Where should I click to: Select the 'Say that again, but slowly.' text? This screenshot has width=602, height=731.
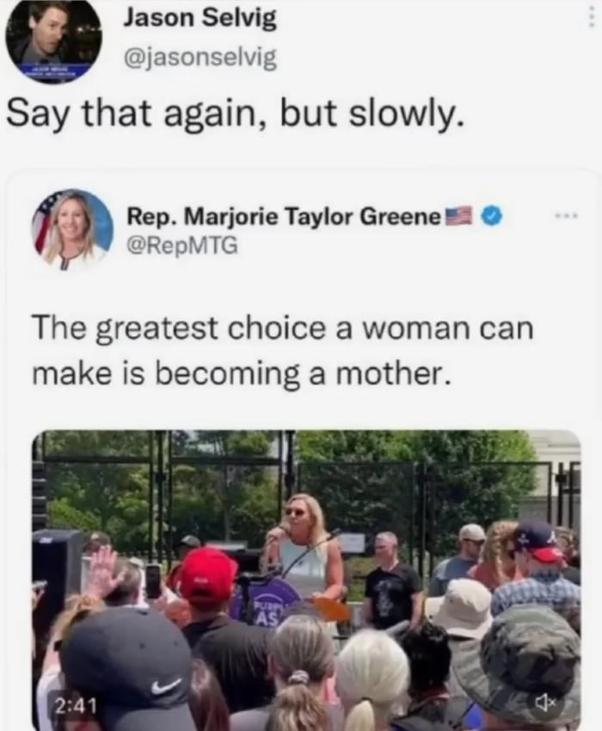[235, 115]
